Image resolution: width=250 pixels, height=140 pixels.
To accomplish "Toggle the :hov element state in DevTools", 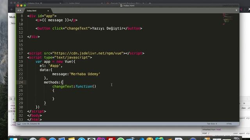I will tap(243, 108).
